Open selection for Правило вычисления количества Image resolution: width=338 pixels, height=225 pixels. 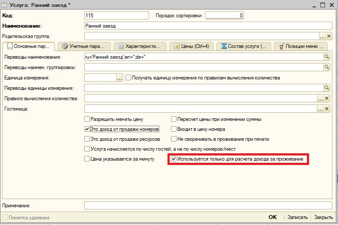tap(320, 98)
